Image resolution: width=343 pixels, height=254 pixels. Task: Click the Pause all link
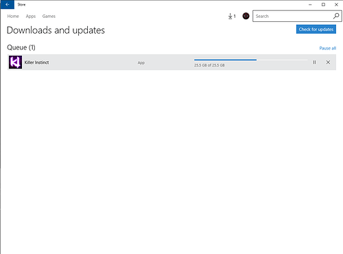[328, 48]
